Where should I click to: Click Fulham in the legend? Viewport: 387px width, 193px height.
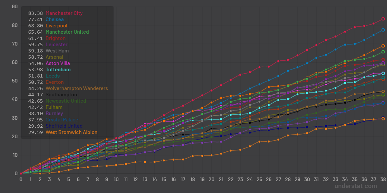point(54,107)
